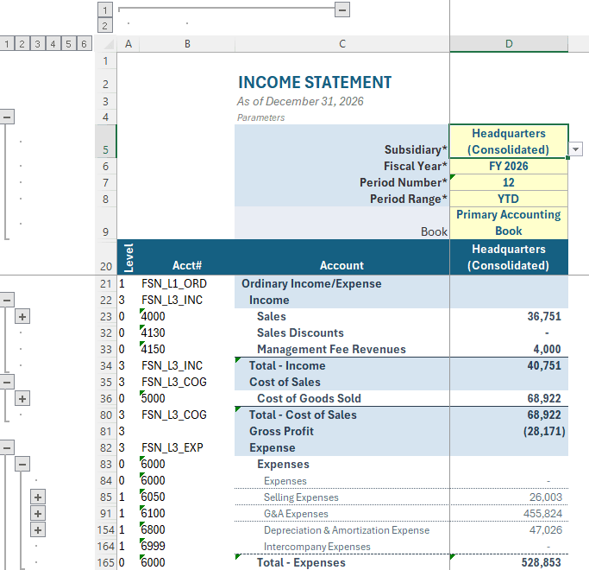Image resolution: width=589 pixels, height=570 pixels.
Task: Collapse the Expense group beside row 82
Action: (x=7, y=447)
